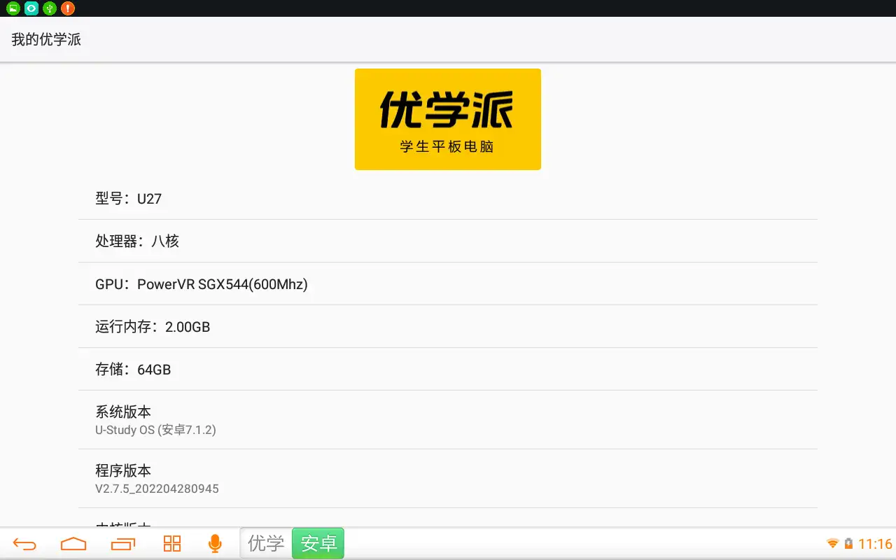This screenshot has height=560, width=896.
Task: Select the 系统版本 U-Study OS entry
Action: pos(448,420)
